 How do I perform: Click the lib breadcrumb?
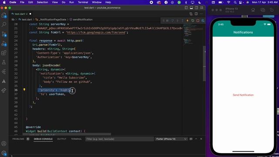tap(13, 19)
